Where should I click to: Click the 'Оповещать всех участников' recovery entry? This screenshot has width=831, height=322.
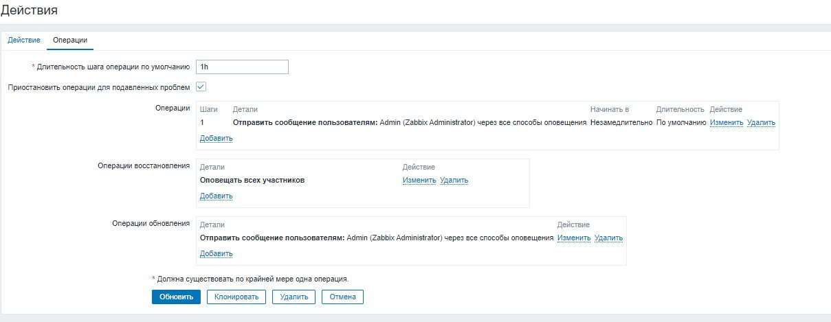pyautogui.click(x=252, y=180)
